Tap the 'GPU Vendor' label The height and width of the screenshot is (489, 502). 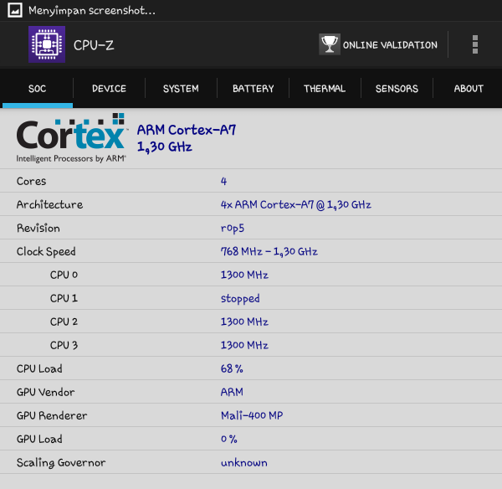pyautogui.click(x=45, y=392)
